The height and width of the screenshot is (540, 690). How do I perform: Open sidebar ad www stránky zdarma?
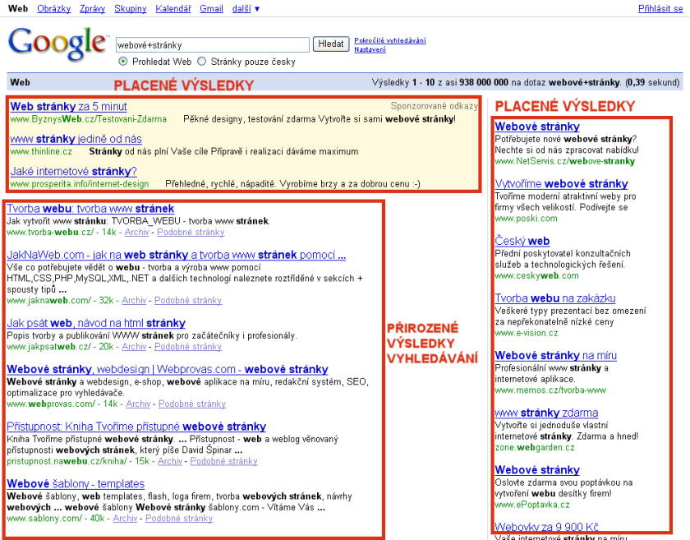click(546, 413)
